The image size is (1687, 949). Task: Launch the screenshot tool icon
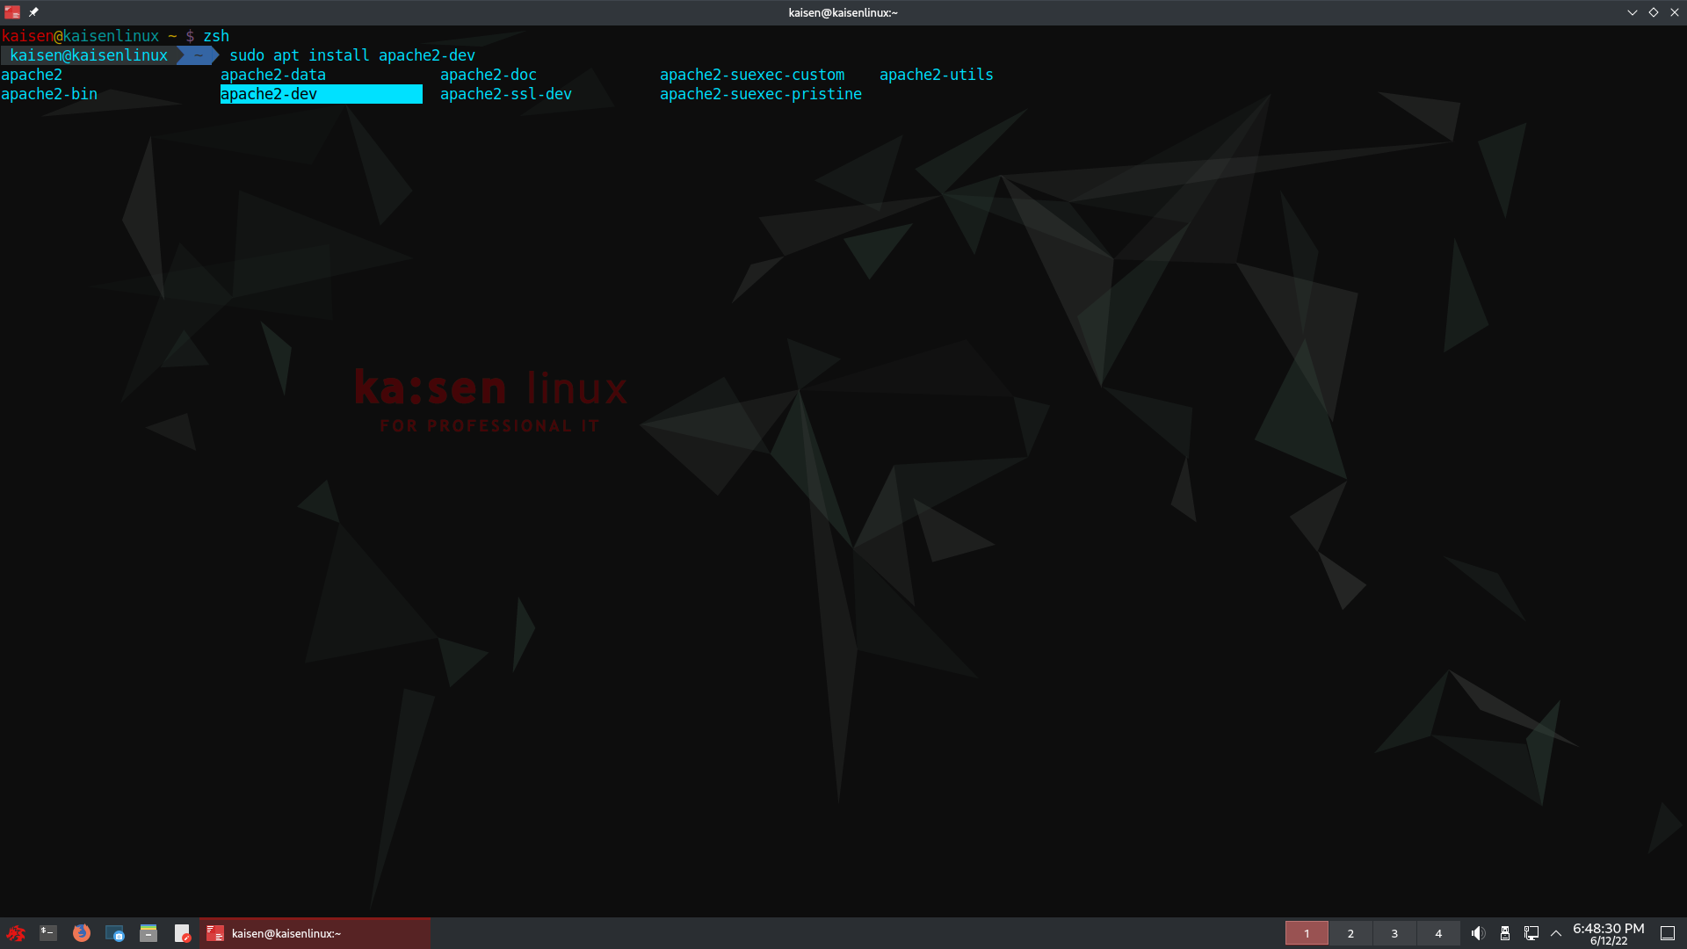(x=115, y=933)
